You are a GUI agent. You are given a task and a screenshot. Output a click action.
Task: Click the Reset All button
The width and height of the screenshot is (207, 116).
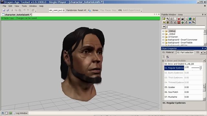82,10
